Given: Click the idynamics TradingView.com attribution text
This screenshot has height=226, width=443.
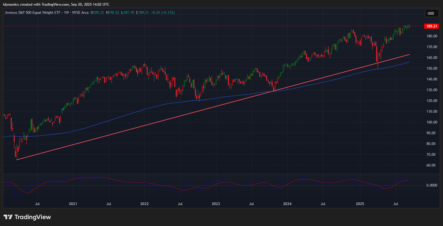Looking at the screenshot, I should click(x=56, y=4).
